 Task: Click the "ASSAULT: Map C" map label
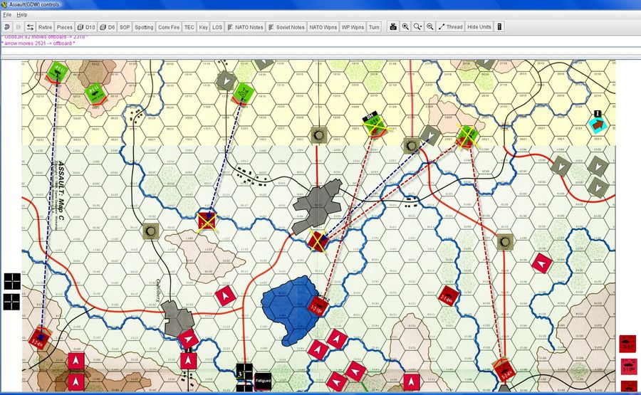pyautogui.click(x=61, y=190)
